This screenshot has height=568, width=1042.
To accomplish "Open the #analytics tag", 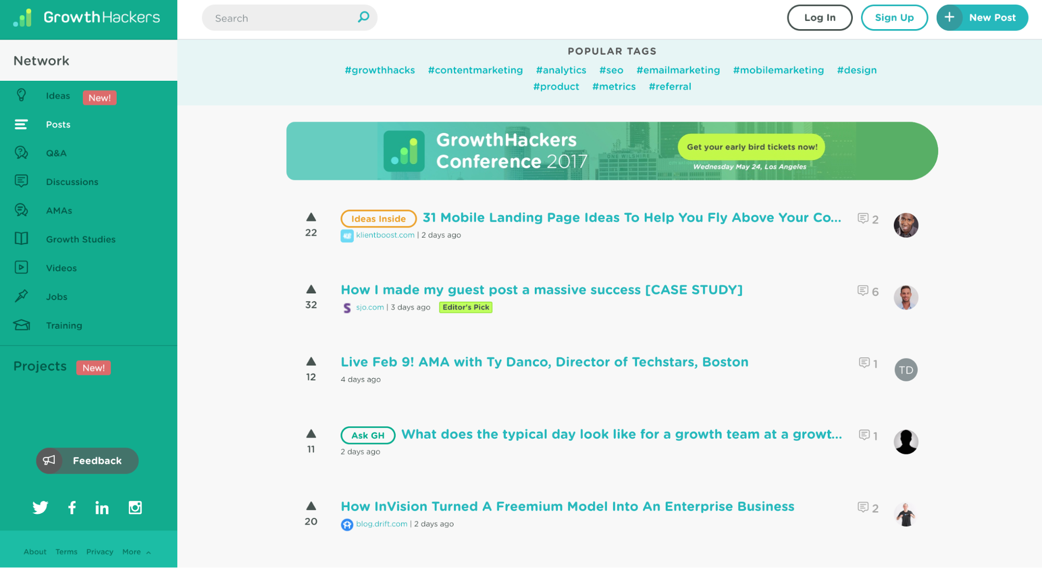I will point(561,70).
